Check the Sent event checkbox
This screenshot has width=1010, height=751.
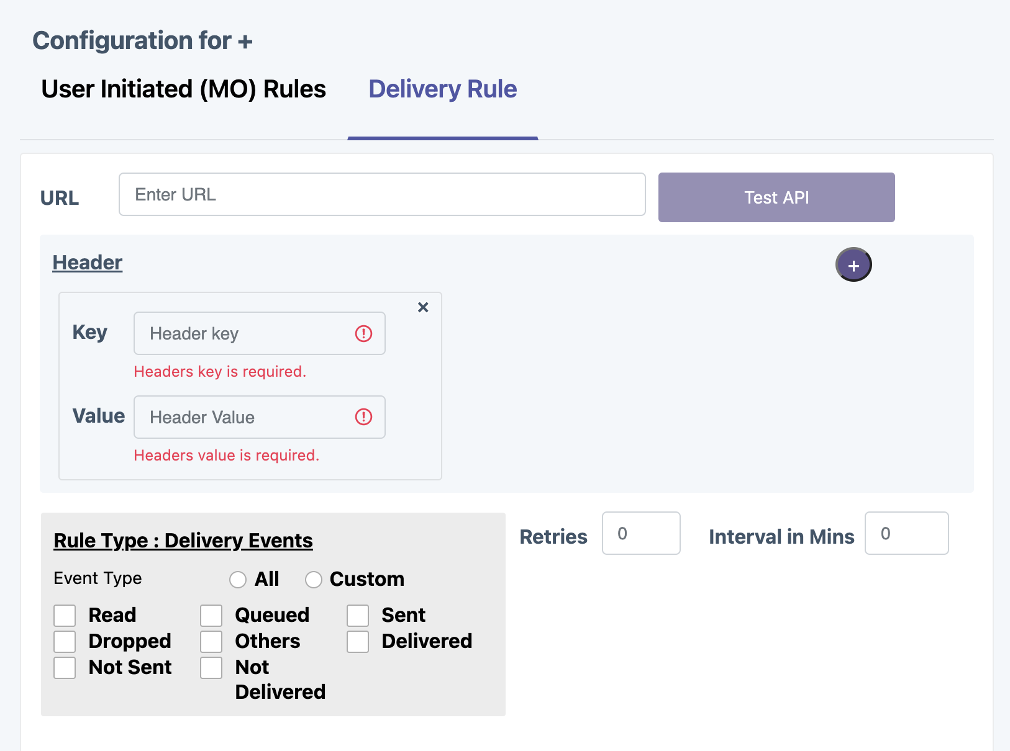[358, 616]
